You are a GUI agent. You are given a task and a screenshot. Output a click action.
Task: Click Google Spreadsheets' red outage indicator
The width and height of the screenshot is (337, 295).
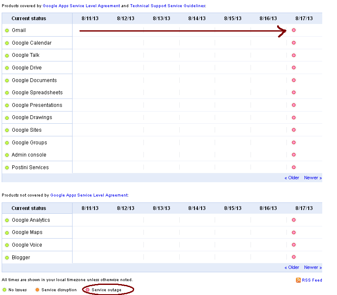click(294, 93)
